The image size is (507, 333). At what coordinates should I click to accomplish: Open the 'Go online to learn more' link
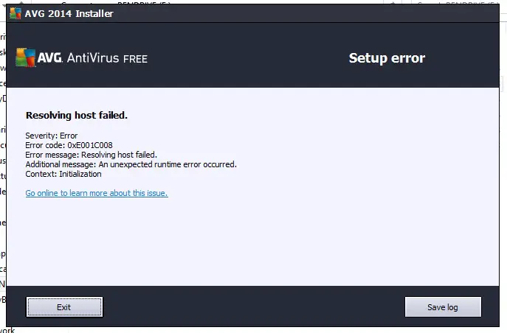coord(97,193)
